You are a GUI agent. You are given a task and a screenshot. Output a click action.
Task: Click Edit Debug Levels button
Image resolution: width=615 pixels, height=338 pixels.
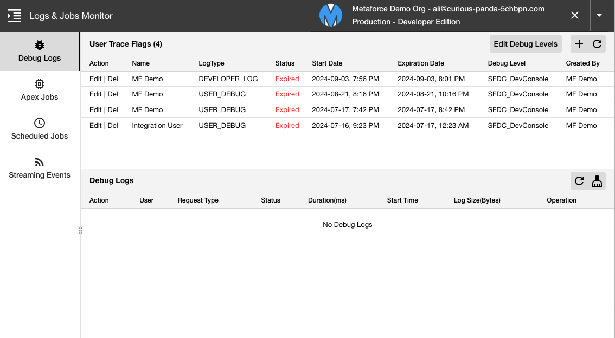coord(526,44)
